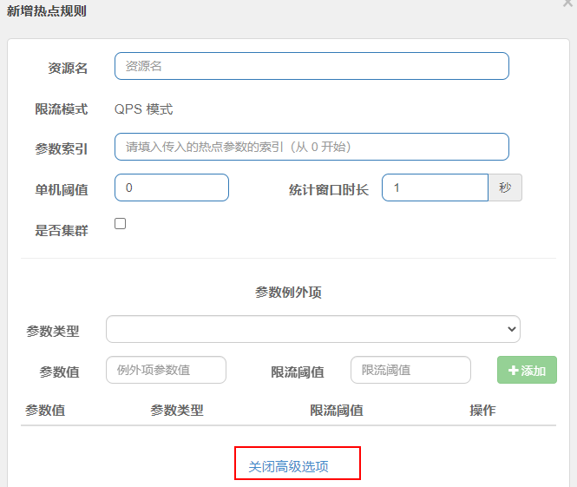The width and height of the screenshot is (577, 487).
Task: Click the 单机阈值 input box
Action: click(x=172, y=188)
